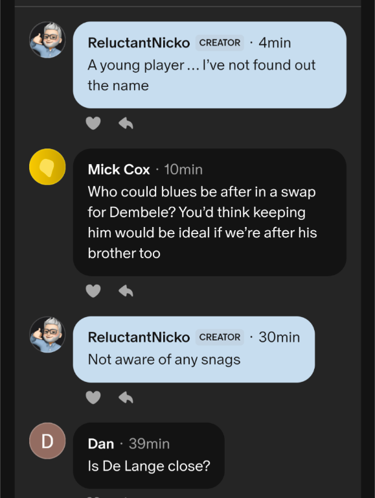Open ReluctantNicko's profile name at 4min comment
The height and width of the screenshot is (498, 375).
[139, 43]
